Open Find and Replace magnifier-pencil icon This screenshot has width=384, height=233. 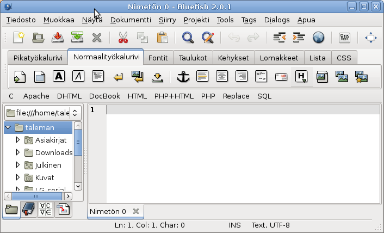208,38
